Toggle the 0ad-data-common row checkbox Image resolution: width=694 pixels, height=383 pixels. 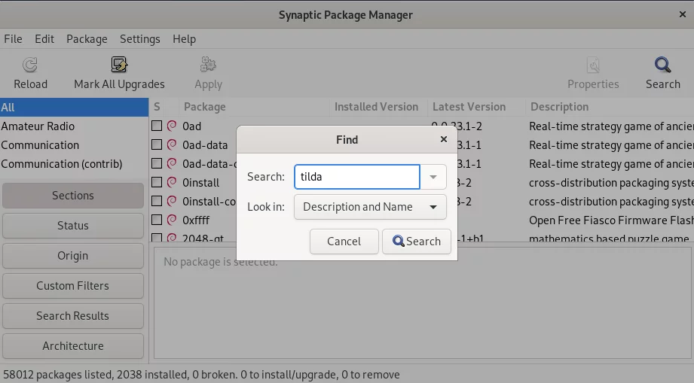click(x=157, y=163)
